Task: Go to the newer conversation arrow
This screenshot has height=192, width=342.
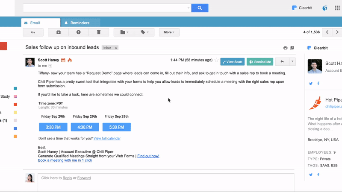Action: click(x=327, y=32)
